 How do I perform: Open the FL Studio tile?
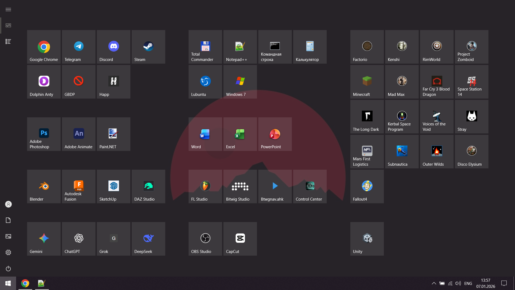coord(205,186)
